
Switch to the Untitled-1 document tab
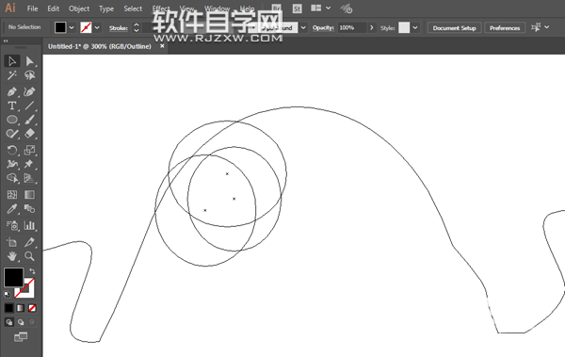(100, 46)
